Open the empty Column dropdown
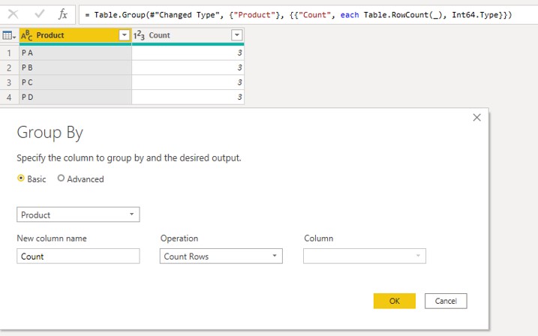Image resolution: width=538 pixels, height=336 pixels. point(365,256)
